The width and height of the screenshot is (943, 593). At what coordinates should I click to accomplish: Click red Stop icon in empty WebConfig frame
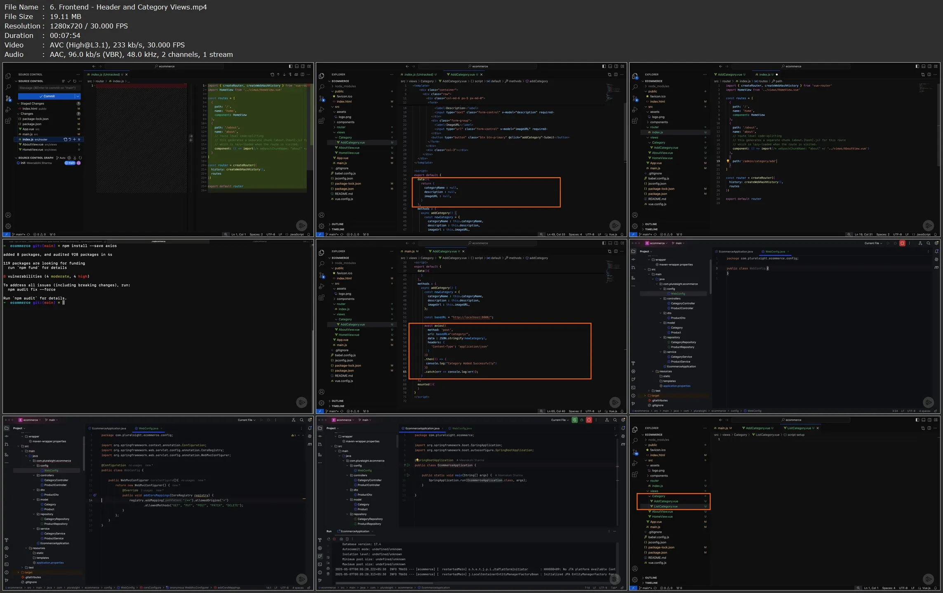(x=902, y=243)
